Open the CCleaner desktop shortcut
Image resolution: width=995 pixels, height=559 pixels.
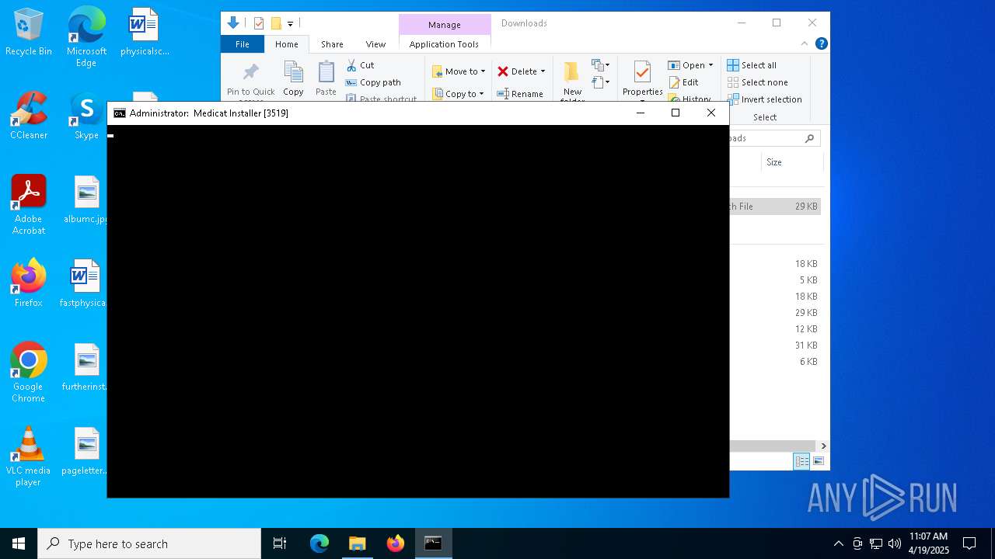pyautogui.click(x=29, y=116)
